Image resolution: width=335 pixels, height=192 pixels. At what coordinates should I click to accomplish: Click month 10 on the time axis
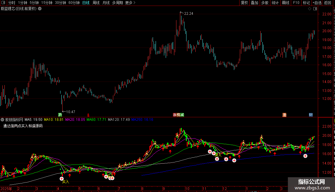[187, 189]
